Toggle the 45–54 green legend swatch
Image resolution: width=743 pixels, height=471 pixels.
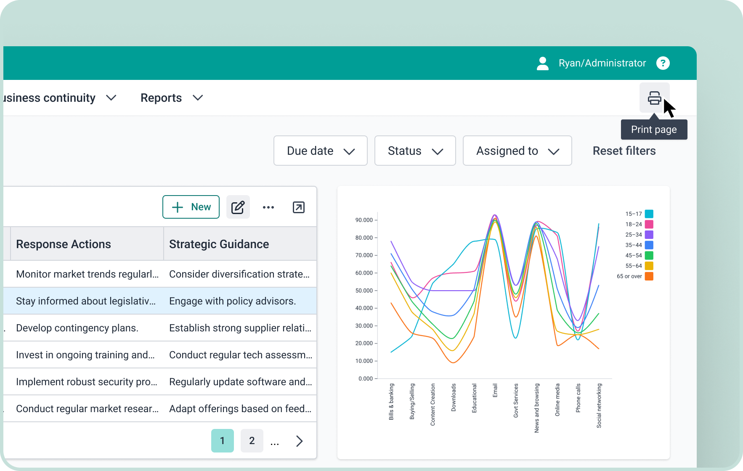[x=649, y=255]
